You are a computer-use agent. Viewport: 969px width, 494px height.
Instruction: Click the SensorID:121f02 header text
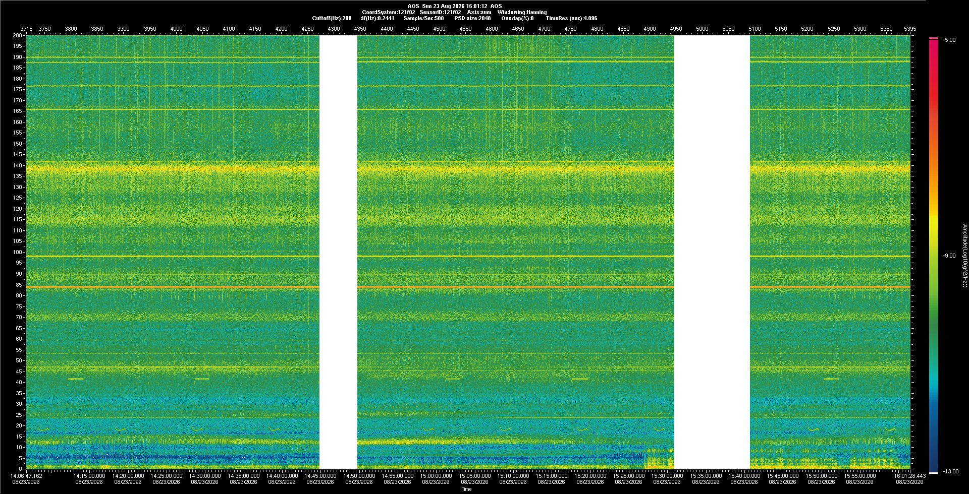pyautogui.click(x=440, y=12)
